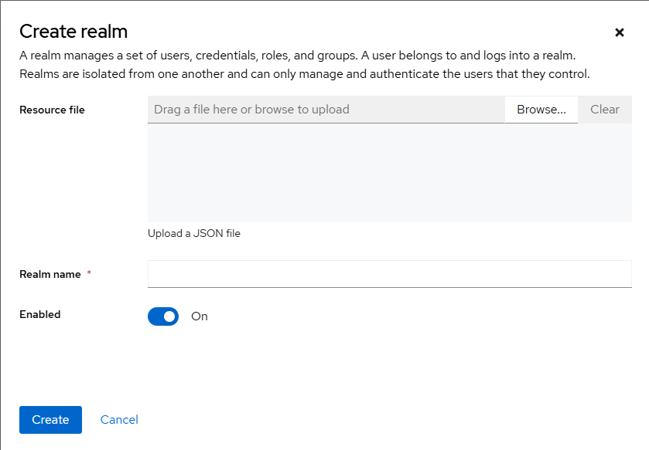The height and width of the screenshot is (450, 649).
Task: Cancel realm creation
Action: 118,419
